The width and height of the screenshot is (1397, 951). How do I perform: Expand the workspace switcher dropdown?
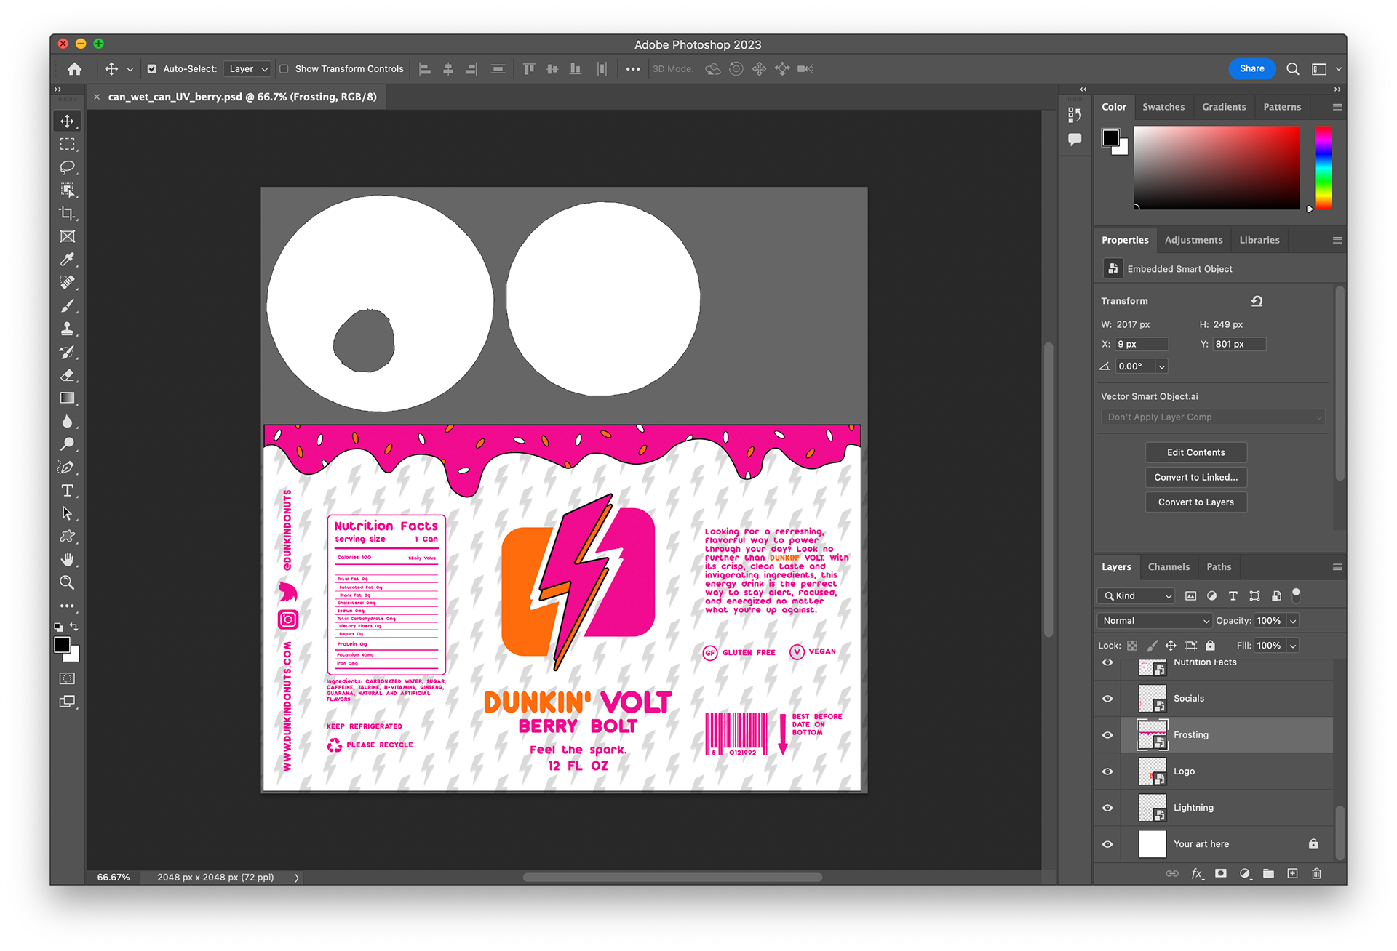point(1338,69)
